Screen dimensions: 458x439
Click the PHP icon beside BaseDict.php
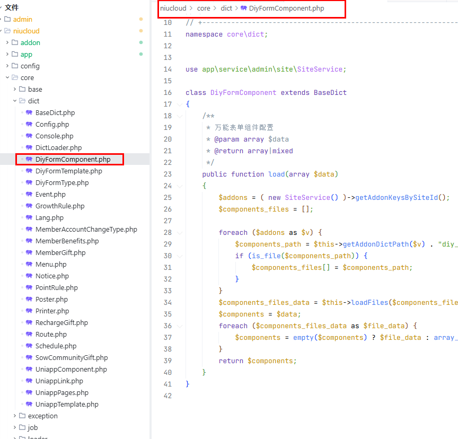[29, 112]
